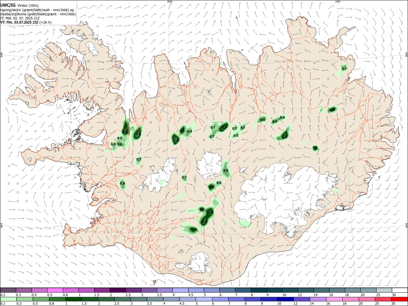Click the 0.5 value below the 1.1 cell
408x306 pixels.
pos(236,135)
